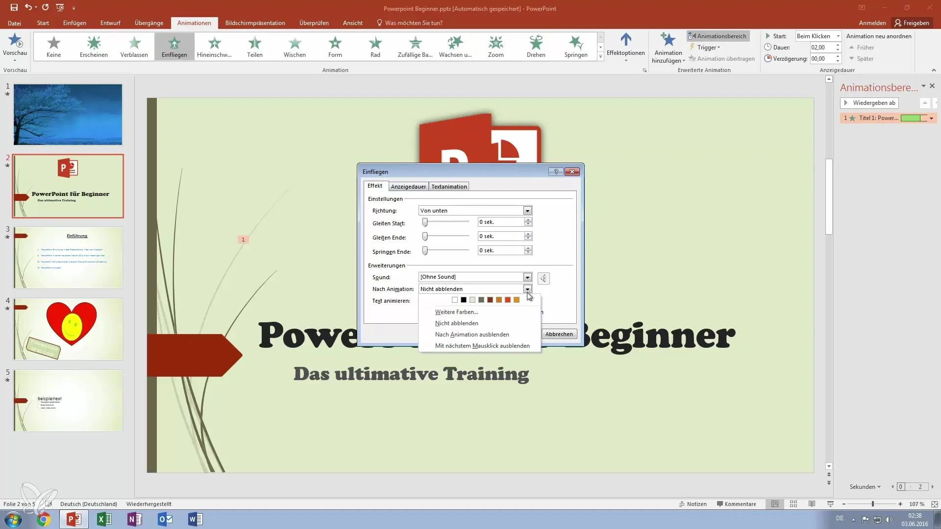Viewport: 941px width, 529px height.
Task: Open Excel from the taskbar
Action: click(104, 519)
